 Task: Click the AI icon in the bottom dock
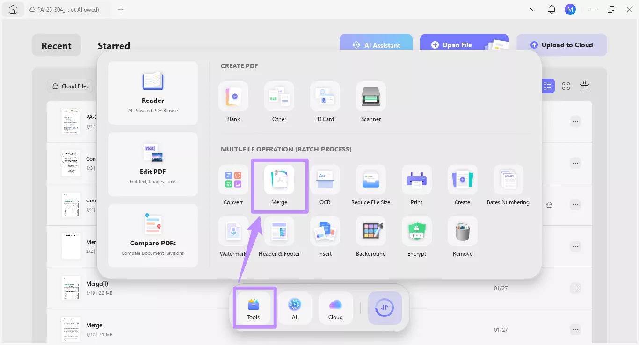point(295,308)
